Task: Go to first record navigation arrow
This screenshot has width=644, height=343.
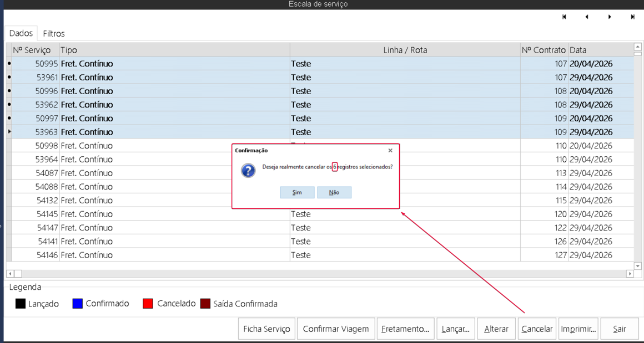Action: pyautogui.click(x=564, y=17)
